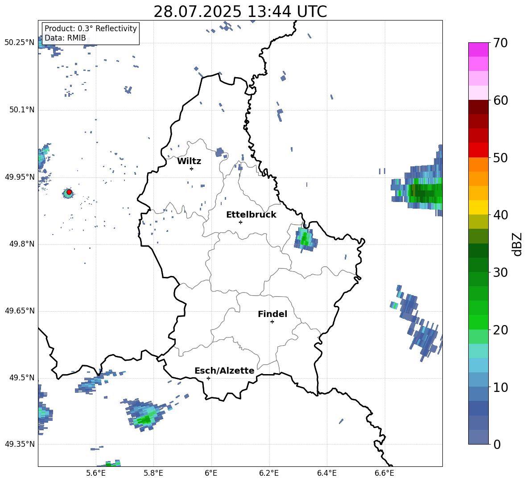The width and height of the screenshot is (528, 482).
Task: Click the colorbar 10 tick label
Action: [x=500, y=387]
